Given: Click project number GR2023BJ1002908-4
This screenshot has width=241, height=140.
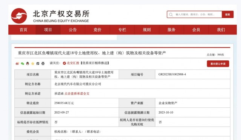Looking at the screenshot, I should point(172,74).
